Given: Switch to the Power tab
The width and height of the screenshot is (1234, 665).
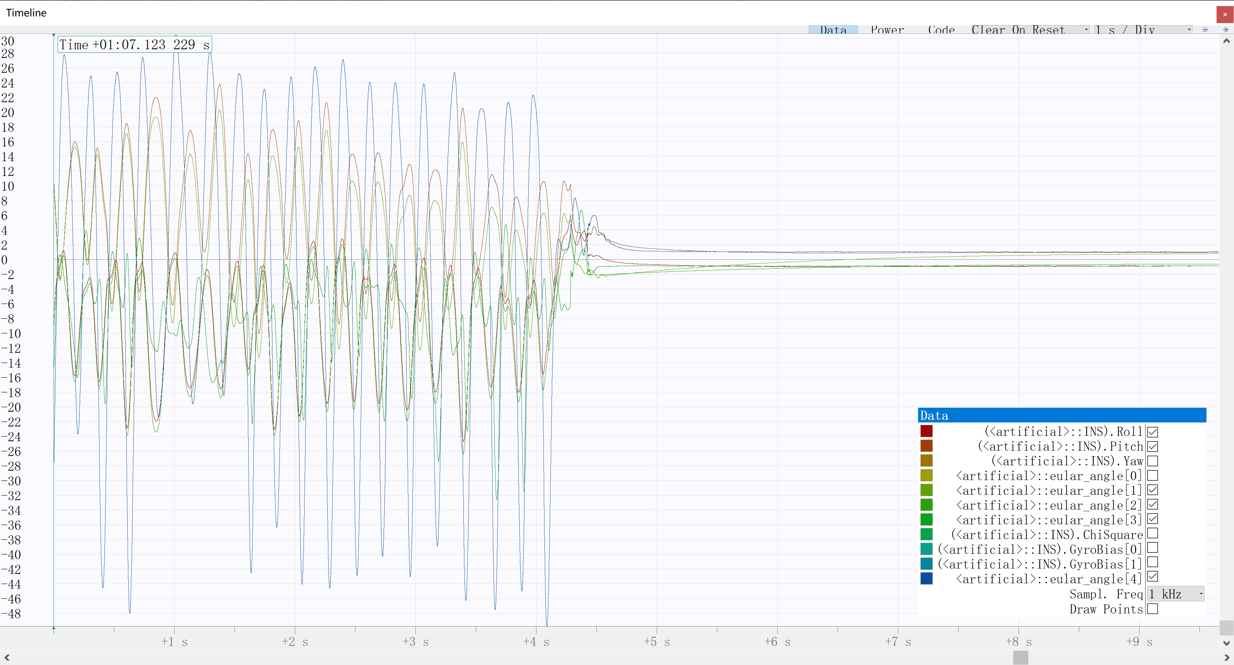Looking at the screenshot, I should pos(887,30).
